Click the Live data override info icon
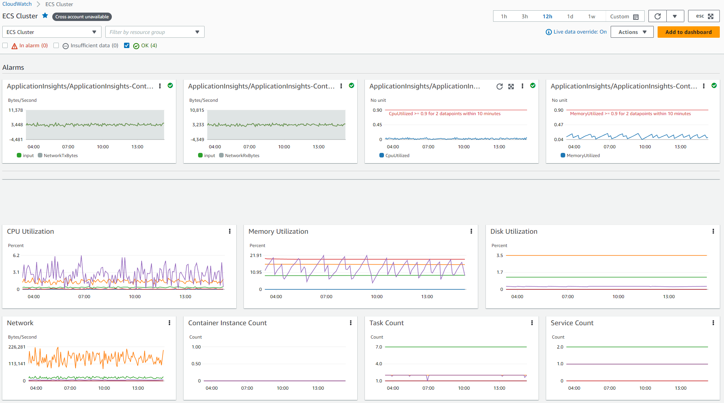This screenshot has width=724, height=403. [x=549, y=32]
